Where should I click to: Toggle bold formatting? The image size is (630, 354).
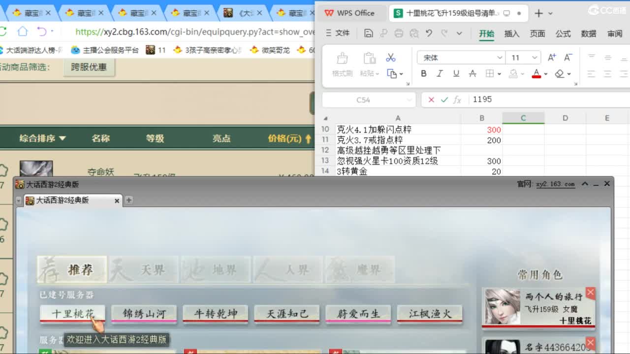(424, 74)
